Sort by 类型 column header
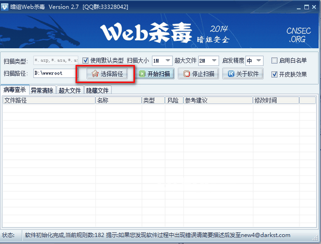 pos(154,100)
